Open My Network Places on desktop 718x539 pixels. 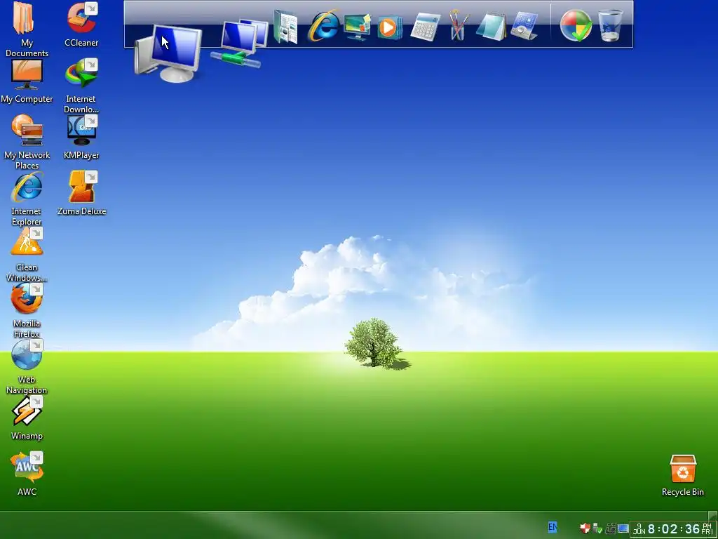pos(27,130)
